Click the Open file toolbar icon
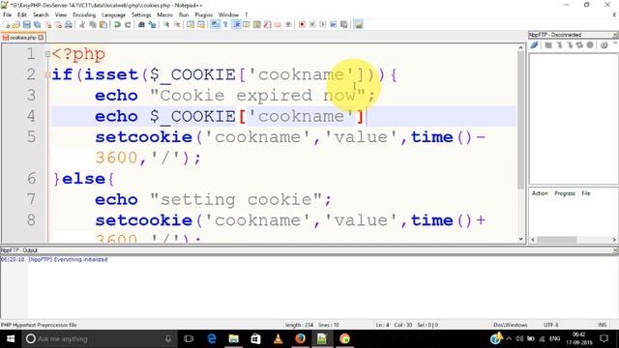The width and height of the screenshot is (619, 348). click(16, 24)
